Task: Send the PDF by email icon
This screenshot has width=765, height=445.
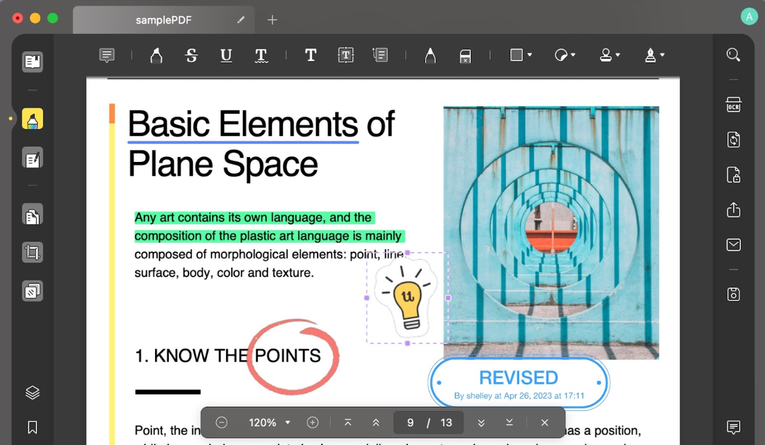Action: (733, 245)
